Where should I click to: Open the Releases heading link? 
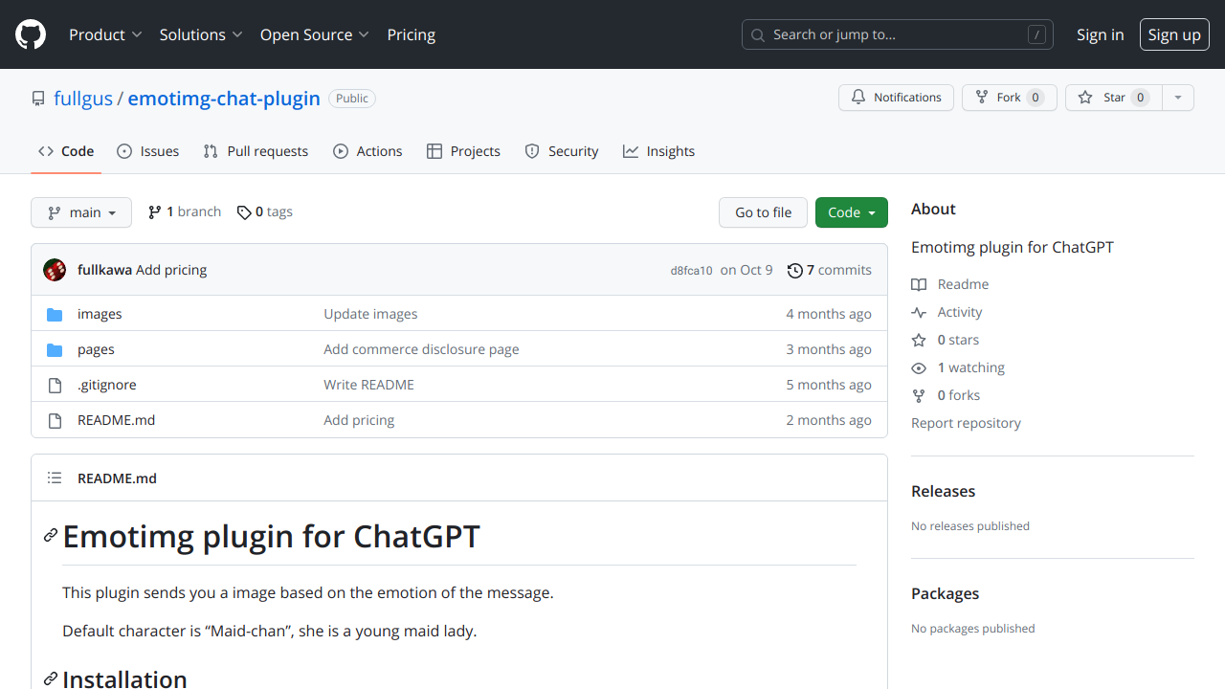(943, 491)
